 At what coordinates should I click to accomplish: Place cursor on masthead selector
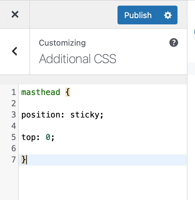(41, 92)
